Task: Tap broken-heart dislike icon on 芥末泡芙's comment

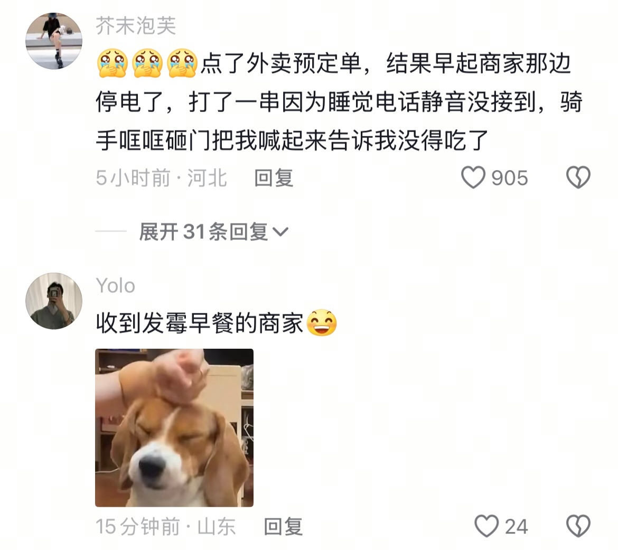Action: (578, 178)
